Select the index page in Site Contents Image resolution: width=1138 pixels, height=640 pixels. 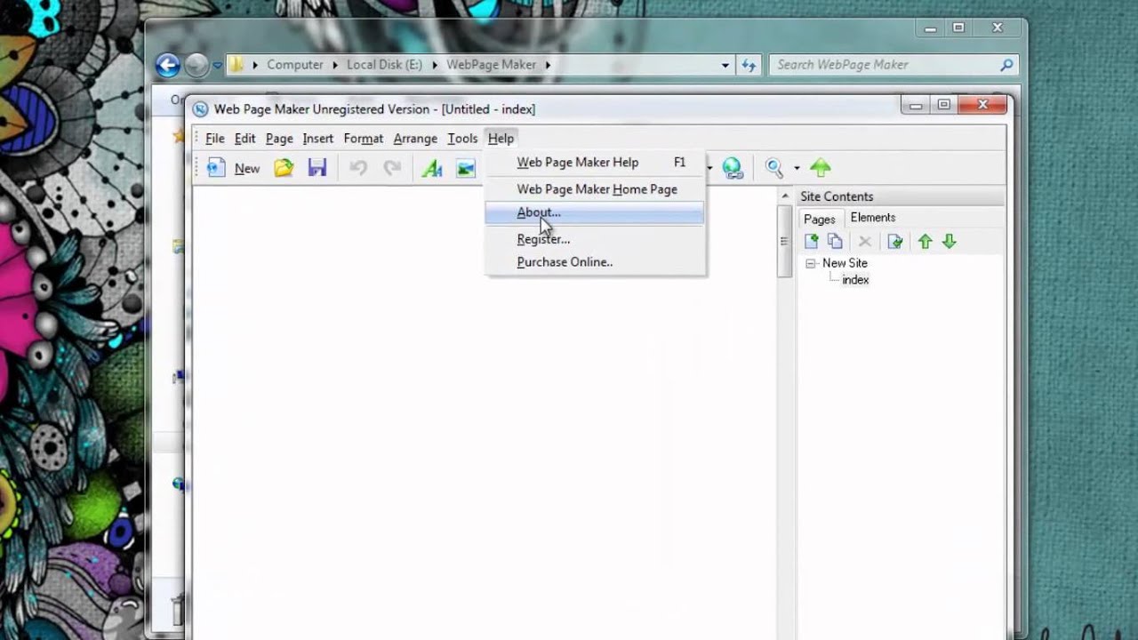click(854, 279)
